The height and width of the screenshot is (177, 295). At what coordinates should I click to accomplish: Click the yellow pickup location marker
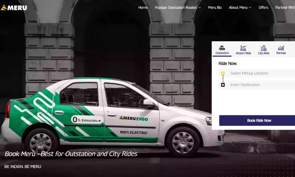(223, 73)
